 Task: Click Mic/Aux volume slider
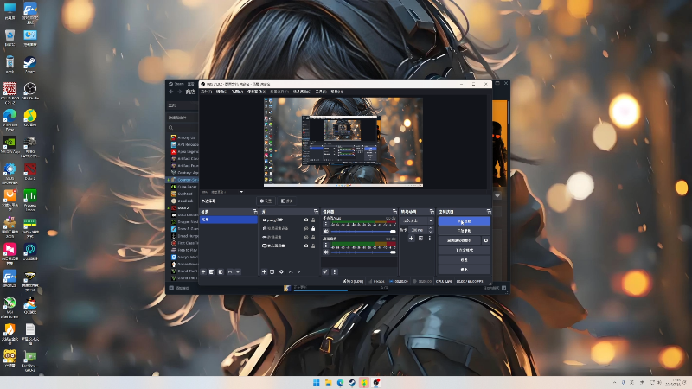pyautogui.click(x=363, y=231)
